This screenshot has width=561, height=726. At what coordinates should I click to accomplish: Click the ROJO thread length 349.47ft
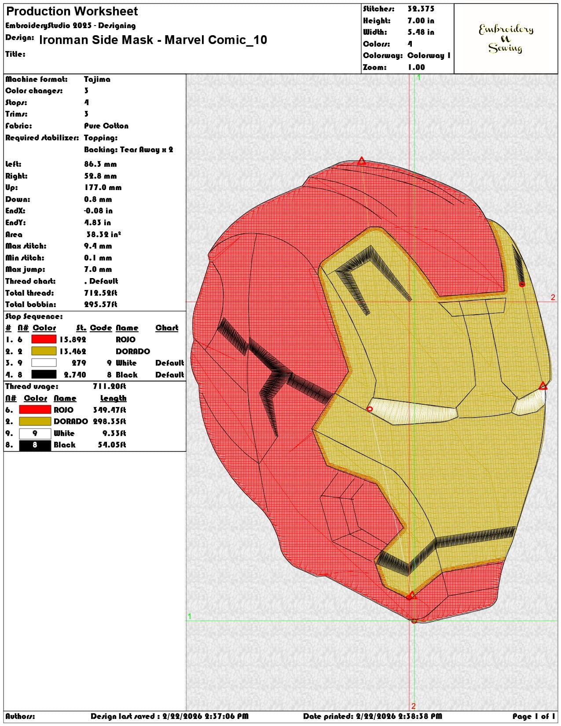[x=109, y=410]
